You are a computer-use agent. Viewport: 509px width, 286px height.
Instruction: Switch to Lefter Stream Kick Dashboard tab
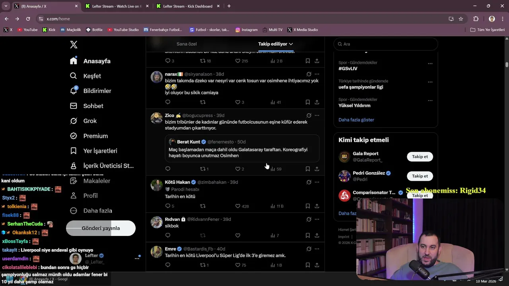(x=188, y=6)
